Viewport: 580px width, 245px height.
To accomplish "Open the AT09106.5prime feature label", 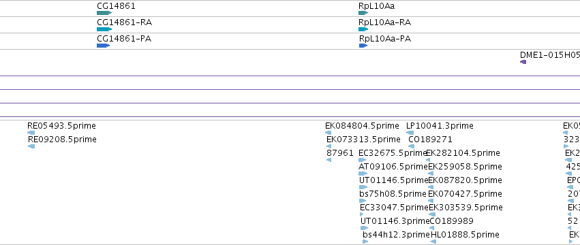I will [393, 167].
